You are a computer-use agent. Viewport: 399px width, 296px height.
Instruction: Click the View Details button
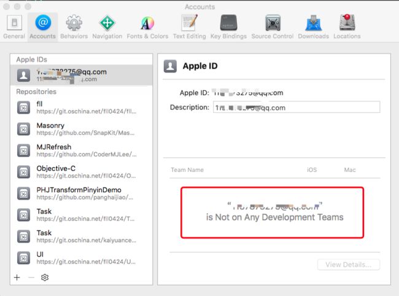[349, 265]
